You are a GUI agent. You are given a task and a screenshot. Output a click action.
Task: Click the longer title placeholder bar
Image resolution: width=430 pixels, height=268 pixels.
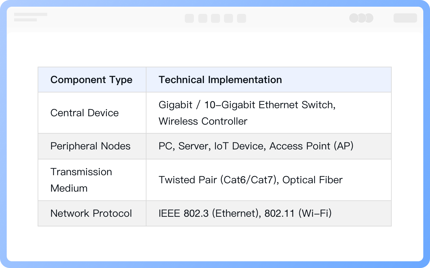(x=31, y=15)
